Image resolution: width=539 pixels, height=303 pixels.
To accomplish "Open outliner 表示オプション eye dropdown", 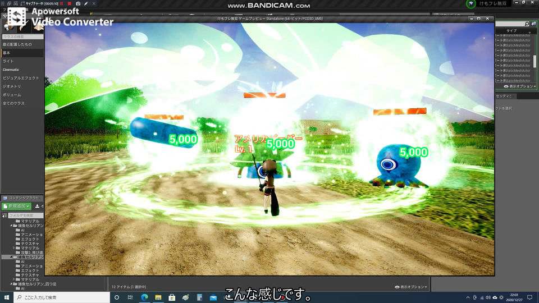I will (519, 86).
